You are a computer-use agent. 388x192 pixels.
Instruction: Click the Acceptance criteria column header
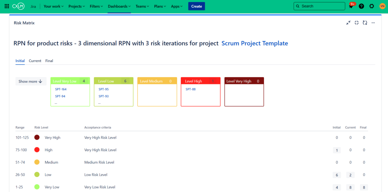(x=98, y=127)
